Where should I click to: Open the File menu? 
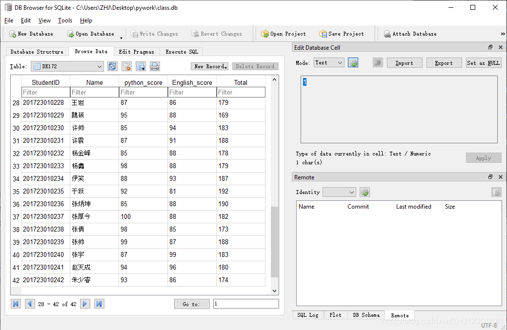tap(9, 20)
